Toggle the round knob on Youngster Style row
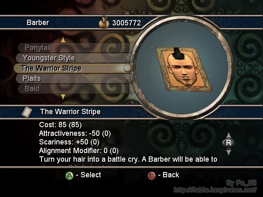The image size is (263, 197). (x=130, y=58)
